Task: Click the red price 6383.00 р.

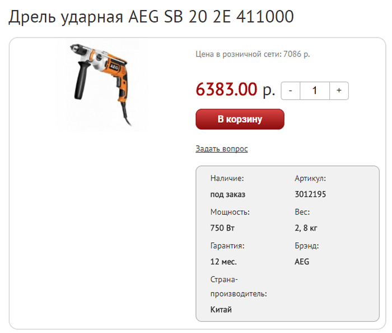Action: [235, 90]
